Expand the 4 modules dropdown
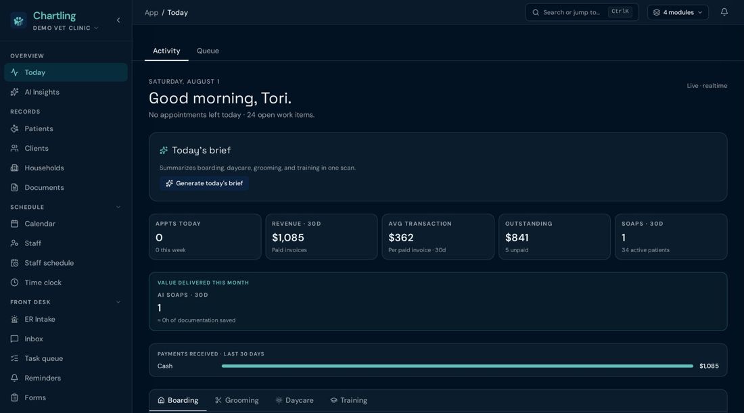Viewport: 744px width, 413px height. [x=678, y=12]
